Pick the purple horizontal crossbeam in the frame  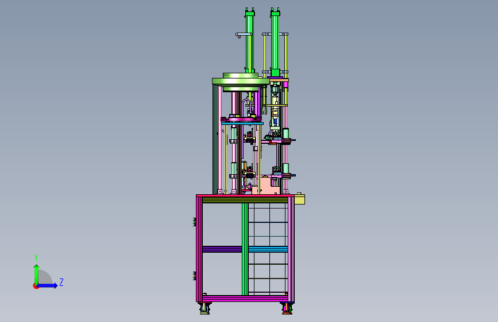tap(222, 249)
